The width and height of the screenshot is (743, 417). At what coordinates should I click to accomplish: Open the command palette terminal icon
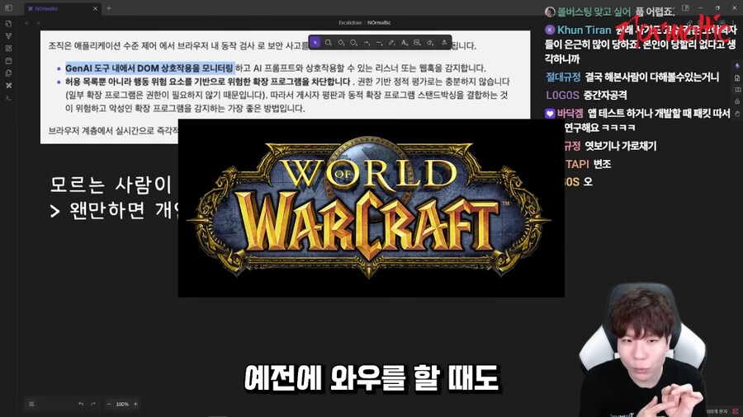8,98
